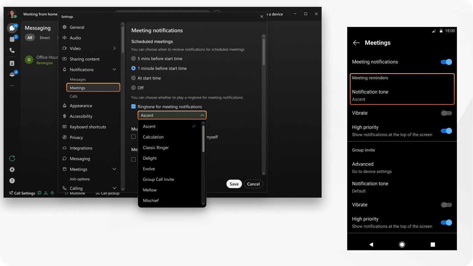
Task: Uncheck Ringtone for meeting notifications
Action: click(133, 106)
